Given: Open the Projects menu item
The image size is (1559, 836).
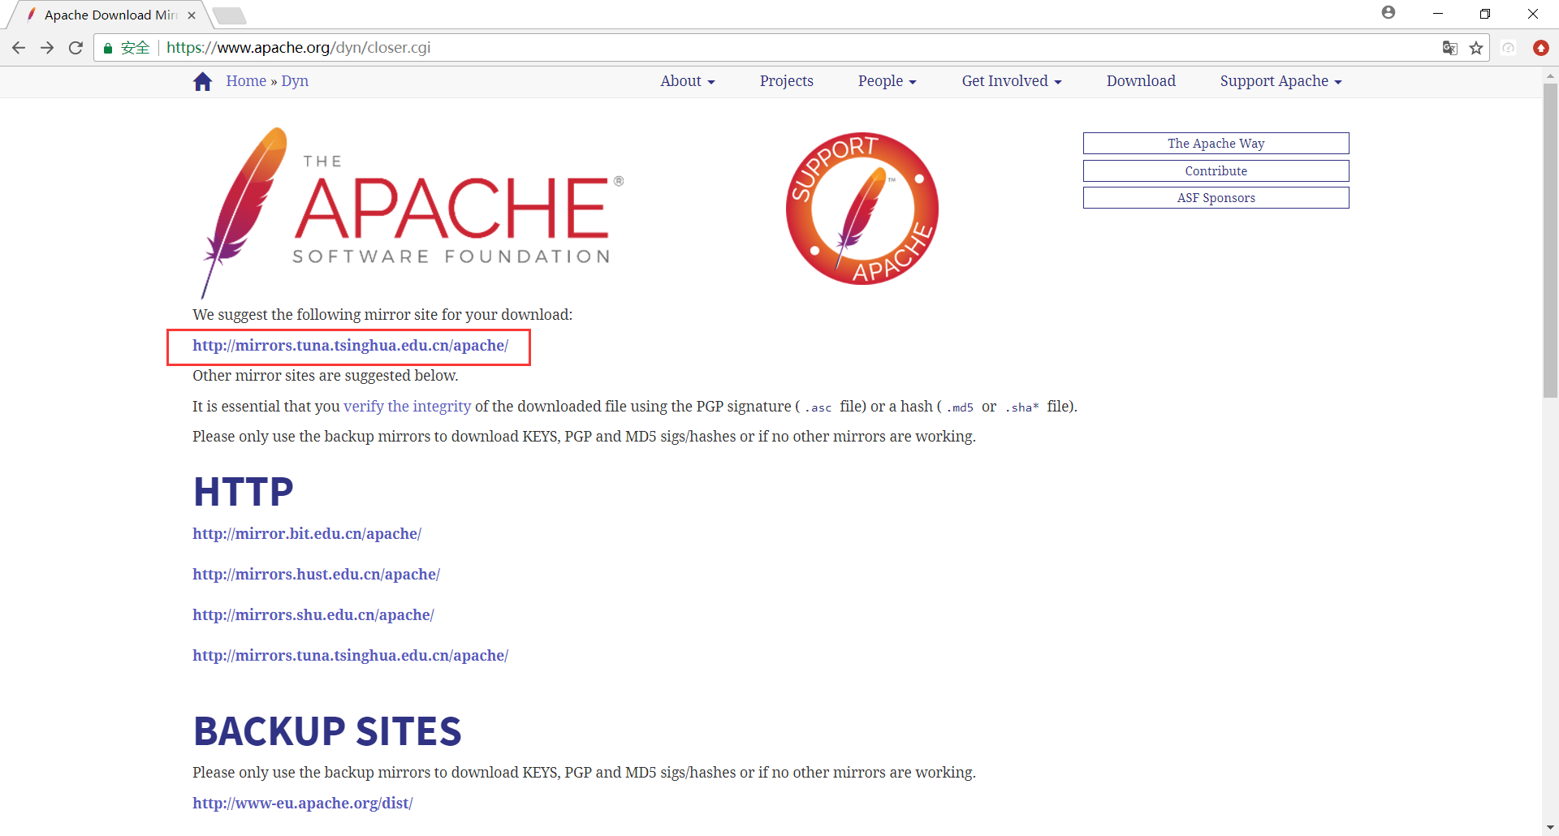Looking at the screenshot, I should pos(787,81).
